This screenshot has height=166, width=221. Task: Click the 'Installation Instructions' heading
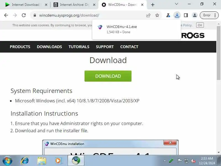click(44, 113)
